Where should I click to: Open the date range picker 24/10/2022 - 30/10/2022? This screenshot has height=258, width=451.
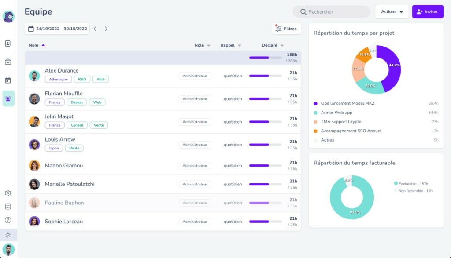tap(57, 29)
